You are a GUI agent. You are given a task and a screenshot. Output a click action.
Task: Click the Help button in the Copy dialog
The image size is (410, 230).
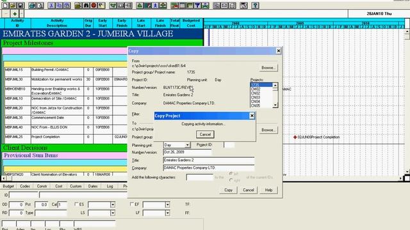(x=268, y=190)
